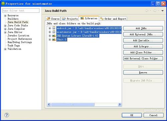Select Javadoc Location tree item
Viewport: 167px width, 121px height.
tap(18, 35)
